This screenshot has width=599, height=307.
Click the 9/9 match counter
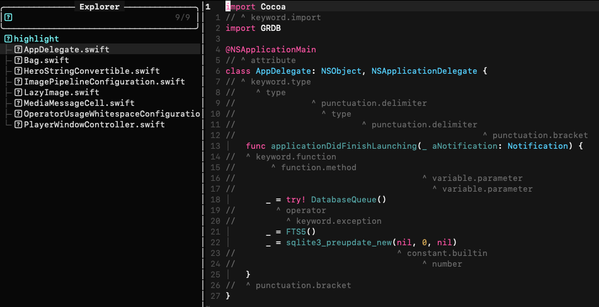pos(183,18)
